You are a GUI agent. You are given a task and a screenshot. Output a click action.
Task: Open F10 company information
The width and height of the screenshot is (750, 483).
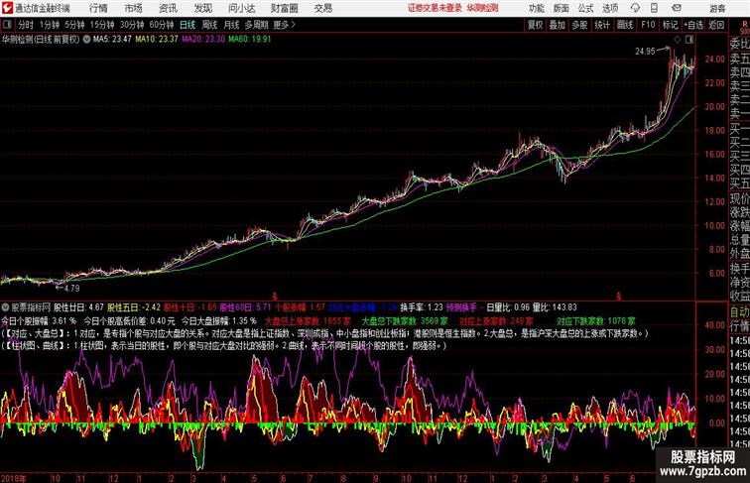click(648, 25)
